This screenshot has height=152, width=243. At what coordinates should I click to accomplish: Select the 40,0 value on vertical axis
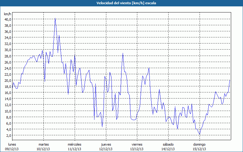(8, 19)
